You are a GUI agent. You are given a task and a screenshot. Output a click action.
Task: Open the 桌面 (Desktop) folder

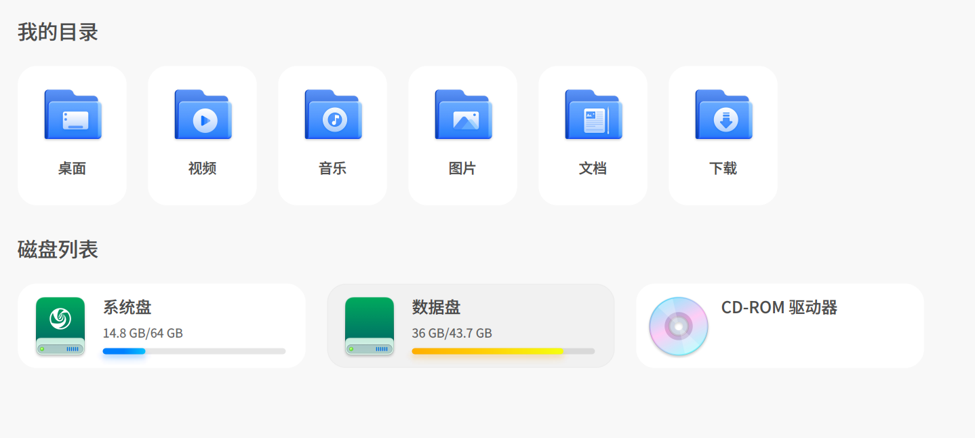72,115
